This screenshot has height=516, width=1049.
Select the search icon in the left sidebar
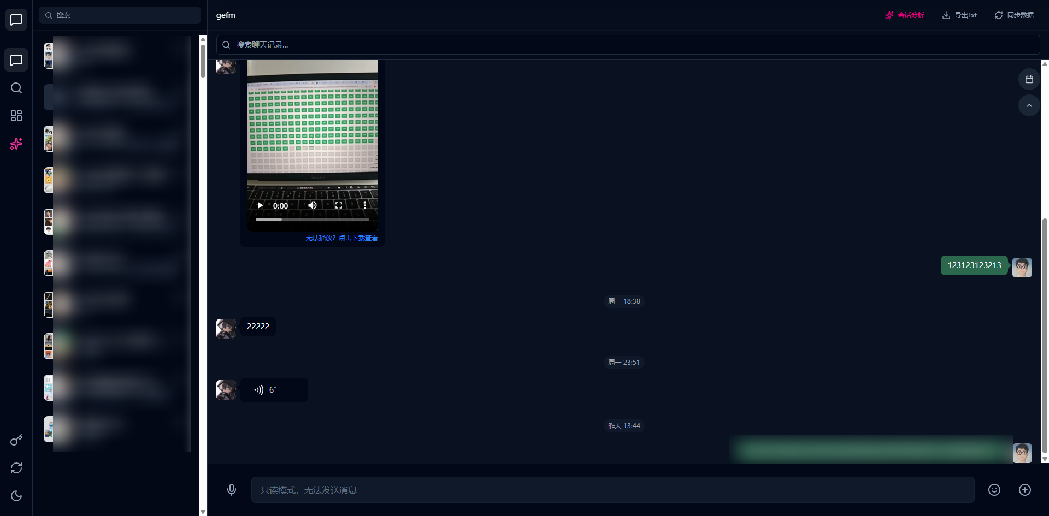click(x=16, y=88)
